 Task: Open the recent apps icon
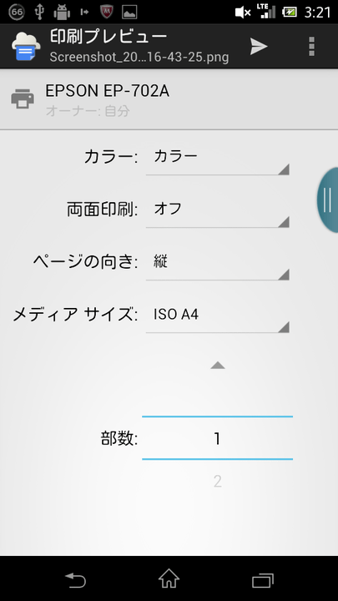263,580
